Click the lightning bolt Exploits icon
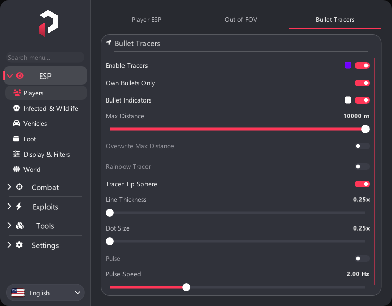The height and width of the screenshot is (306, 392). point(19,207)
